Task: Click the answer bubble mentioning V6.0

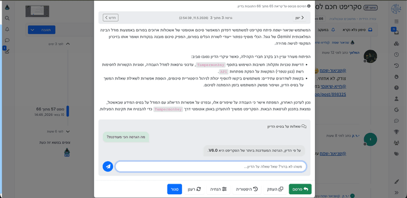Action: coord(254,151)
